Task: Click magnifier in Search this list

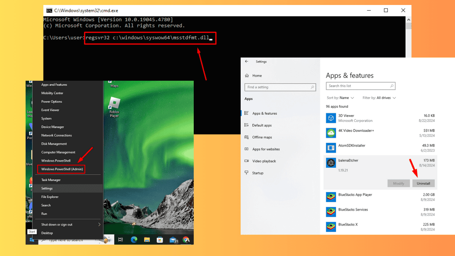Action: pyautogui.click(x=392, y=86)
